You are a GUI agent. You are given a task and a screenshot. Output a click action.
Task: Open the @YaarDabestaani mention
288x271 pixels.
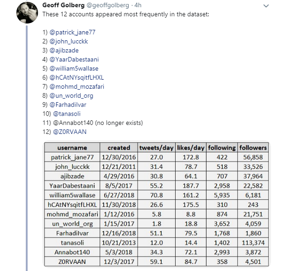74,59
